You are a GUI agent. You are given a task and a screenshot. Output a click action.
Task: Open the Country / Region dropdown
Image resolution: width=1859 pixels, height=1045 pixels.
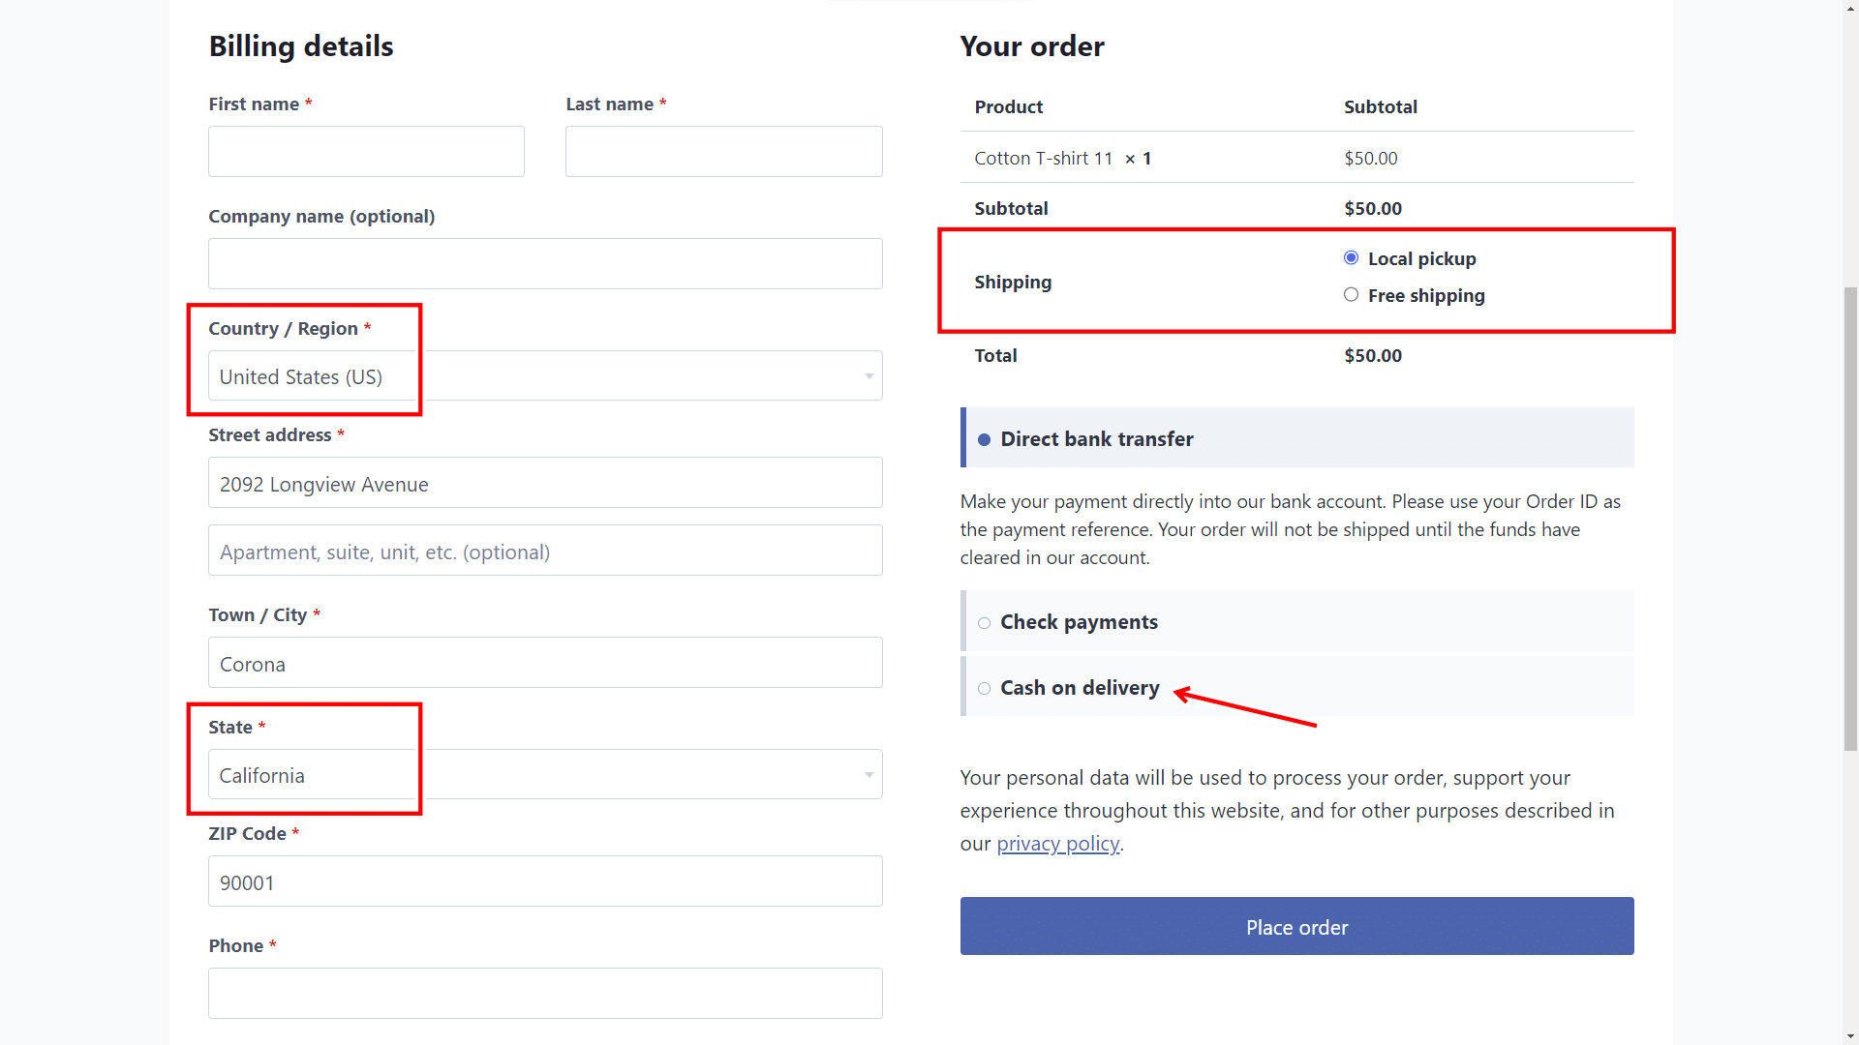(542, 375)
